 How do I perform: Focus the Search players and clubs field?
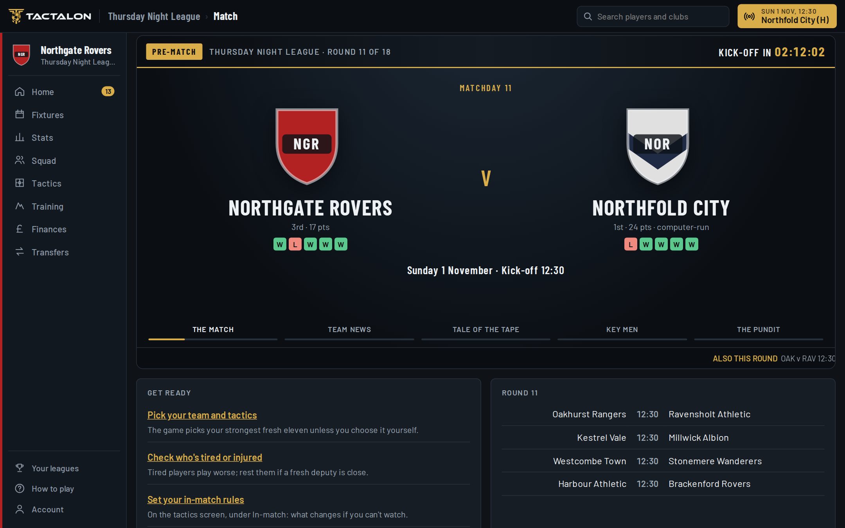pos(653,16)
